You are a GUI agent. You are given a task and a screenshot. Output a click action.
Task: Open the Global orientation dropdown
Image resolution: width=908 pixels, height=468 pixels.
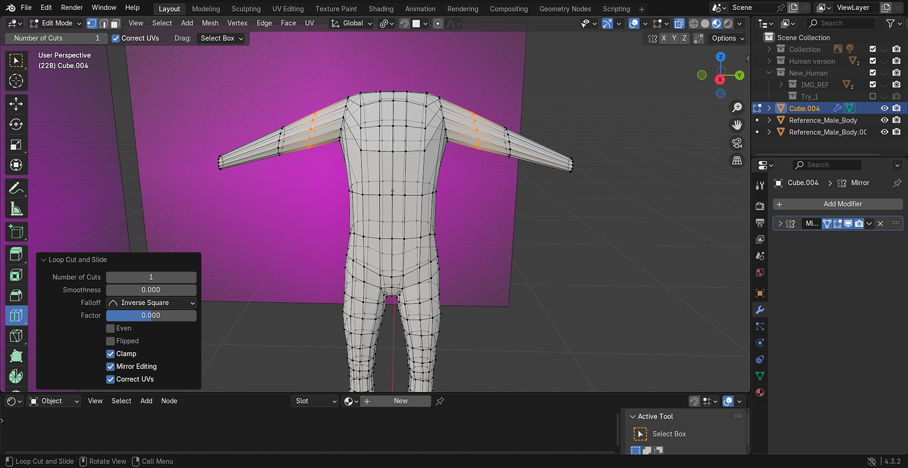pos(351,23)
